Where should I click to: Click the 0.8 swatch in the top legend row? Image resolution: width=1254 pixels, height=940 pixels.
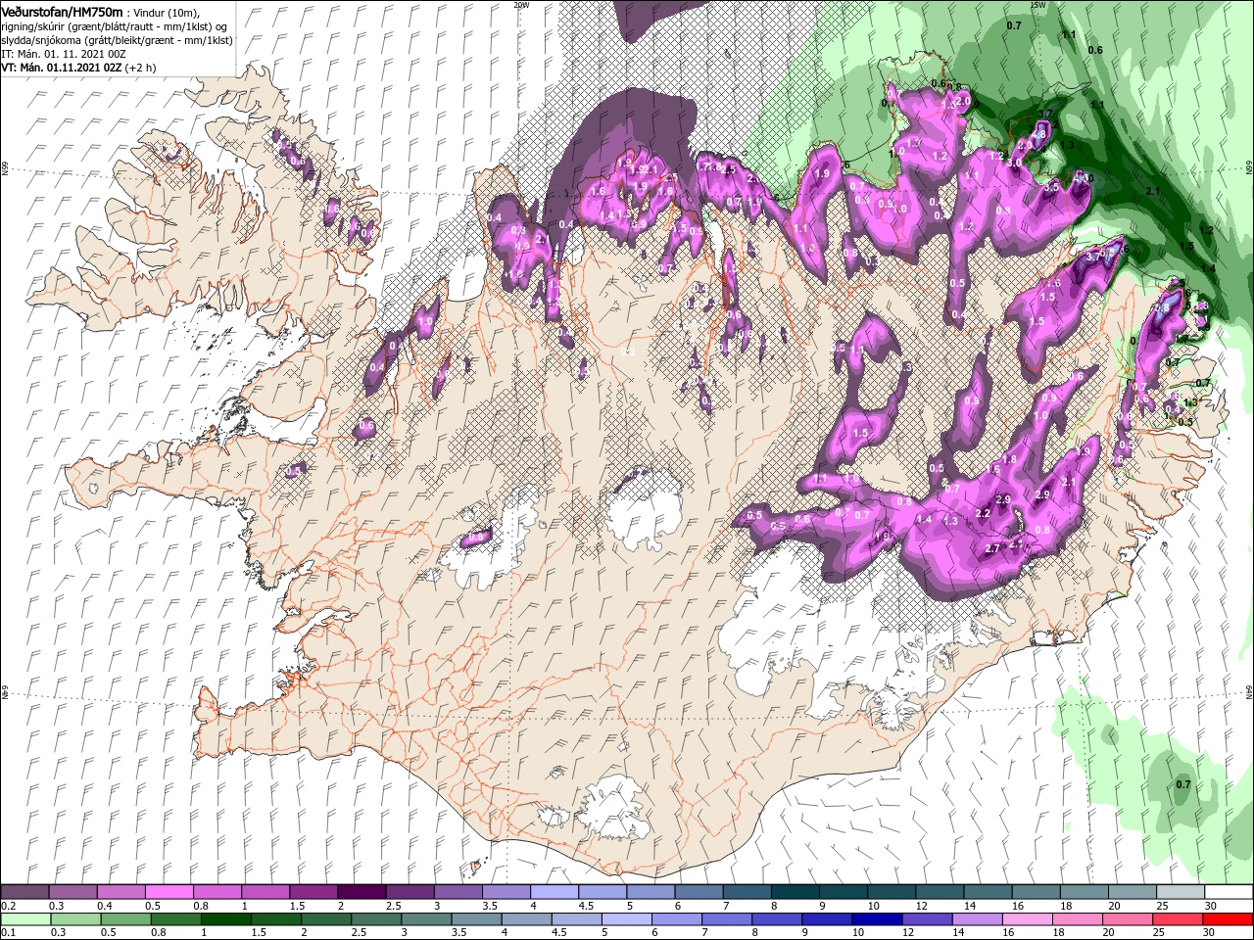click(x=217, y=891)
